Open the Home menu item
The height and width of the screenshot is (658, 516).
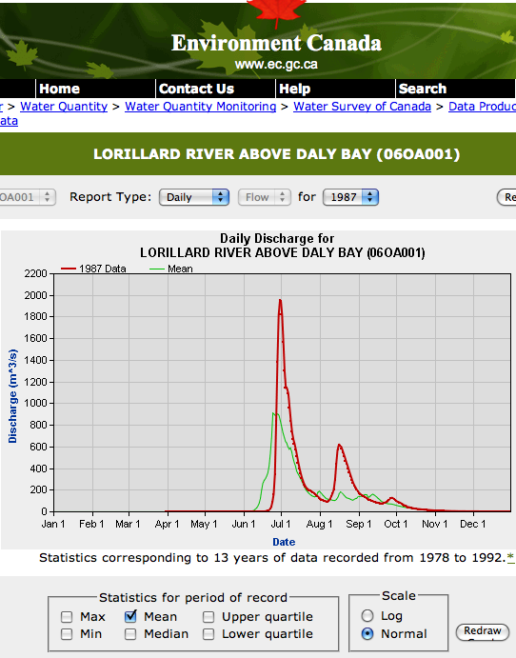(59, 89)
